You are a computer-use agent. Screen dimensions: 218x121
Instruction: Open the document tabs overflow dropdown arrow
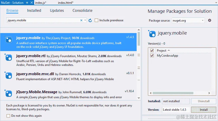coord(216,3)
